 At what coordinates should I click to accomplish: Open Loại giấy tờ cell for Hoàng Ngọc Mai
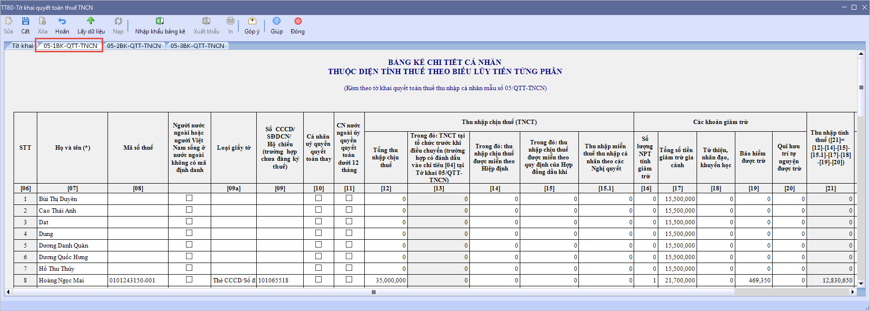(x=234, y=280)
